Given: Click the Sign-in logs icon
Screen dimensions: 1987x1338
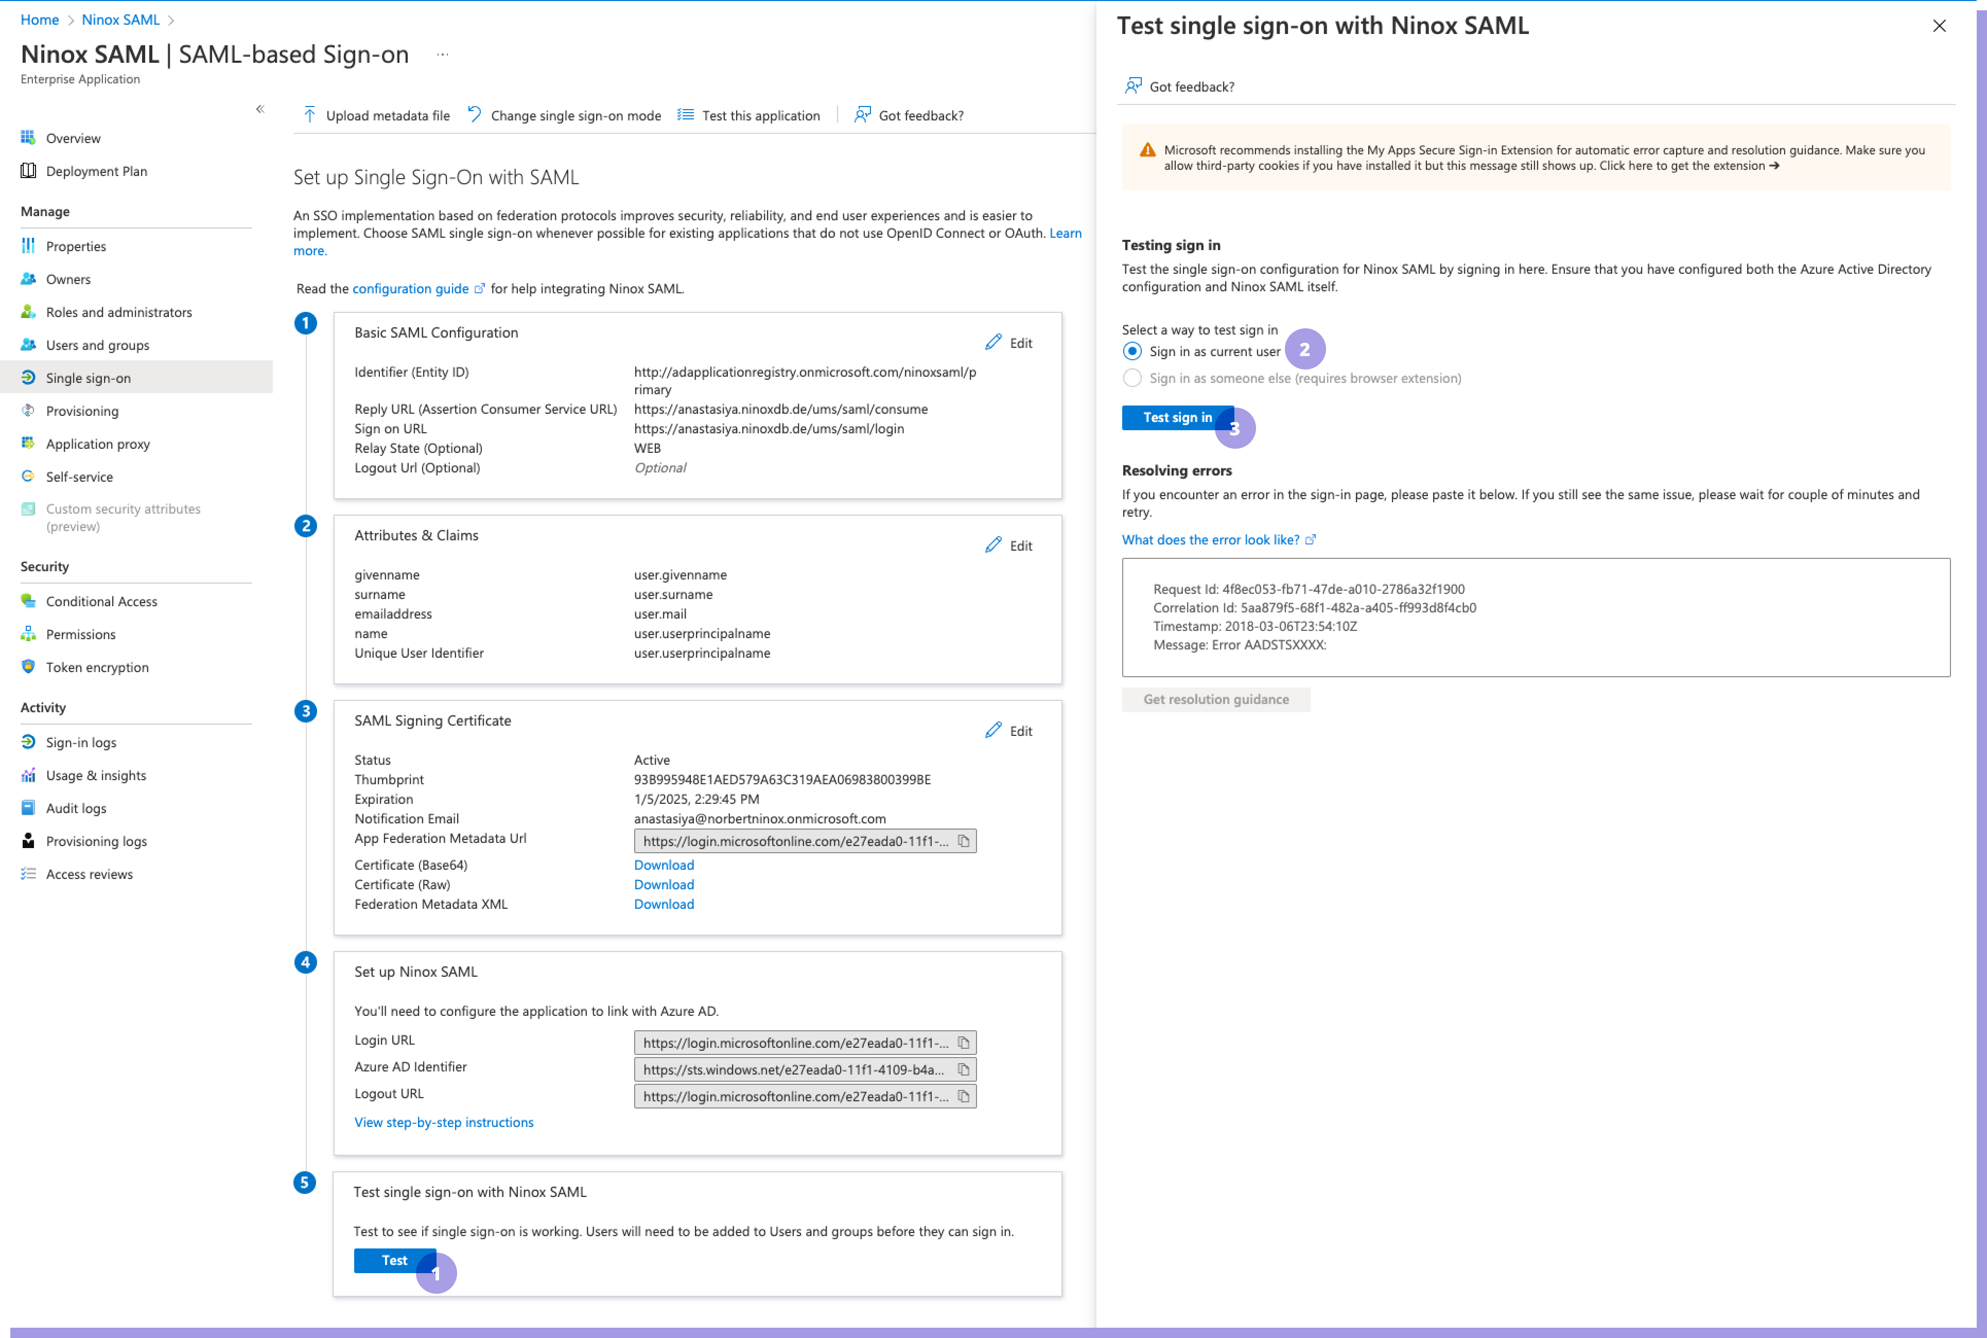Looking at the screenshot, I should pos(28,742).
